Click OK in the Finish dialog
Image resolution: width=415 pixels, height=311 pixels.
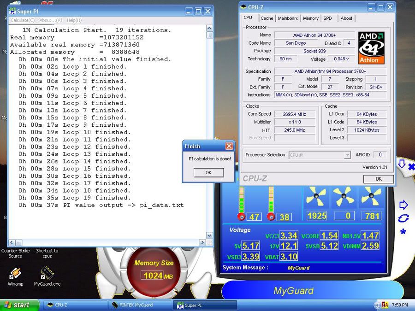(x=208, y=172)
